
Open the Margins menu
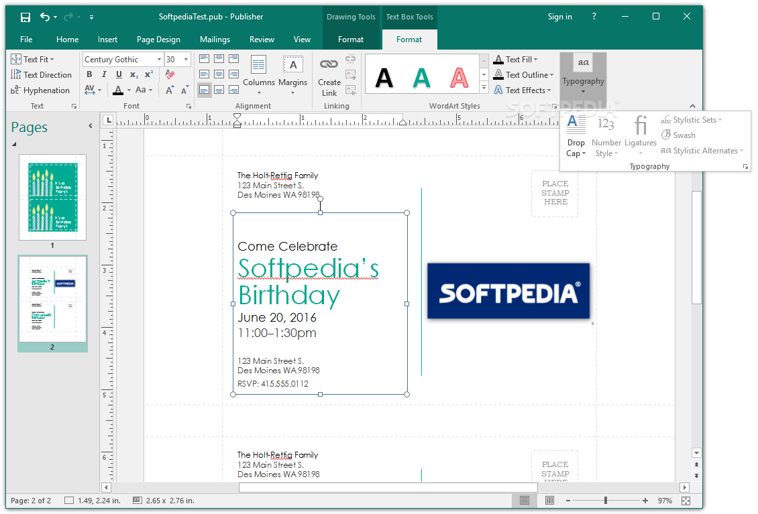click(292, 75)
